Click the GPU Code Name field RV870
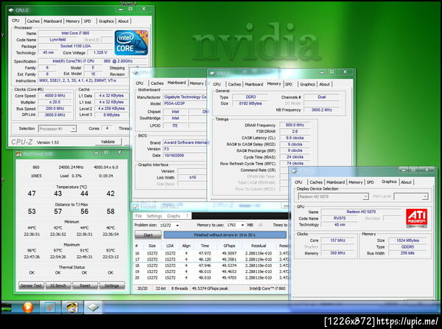This screenshot has width=442, height=329. [340, 218]
